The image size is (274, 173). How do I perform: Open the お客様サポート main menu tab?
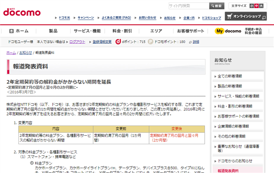pos(190,31)
